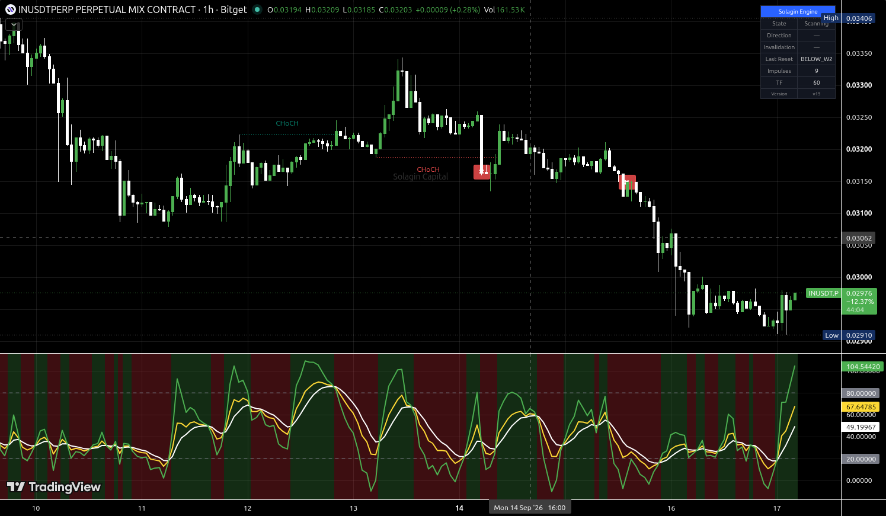Click date 16 on the time axis
The height and width of the screenshot is (516, 886).
tap(671, 508)
